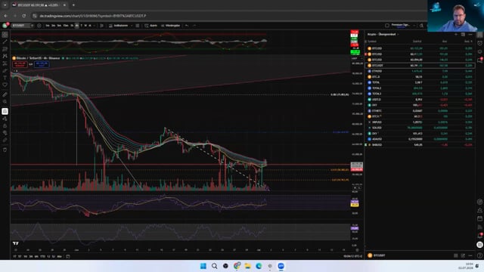Toggle hide all drawings

coord(5,133)
